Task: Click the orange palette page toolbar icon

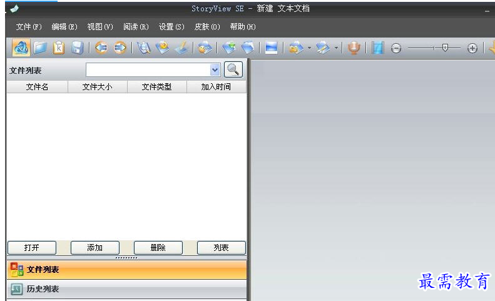Action: [x=205, y=48]
